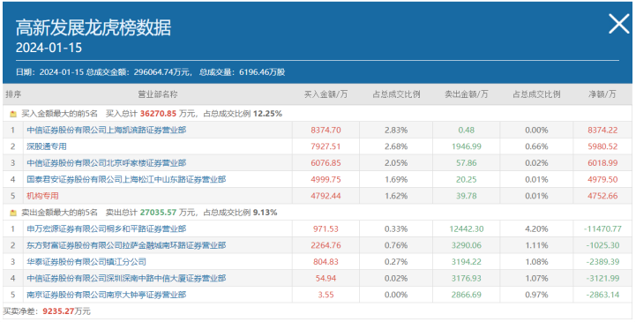Open 国泰君安上海松江中山东路营业部 link

coord(126,179)
